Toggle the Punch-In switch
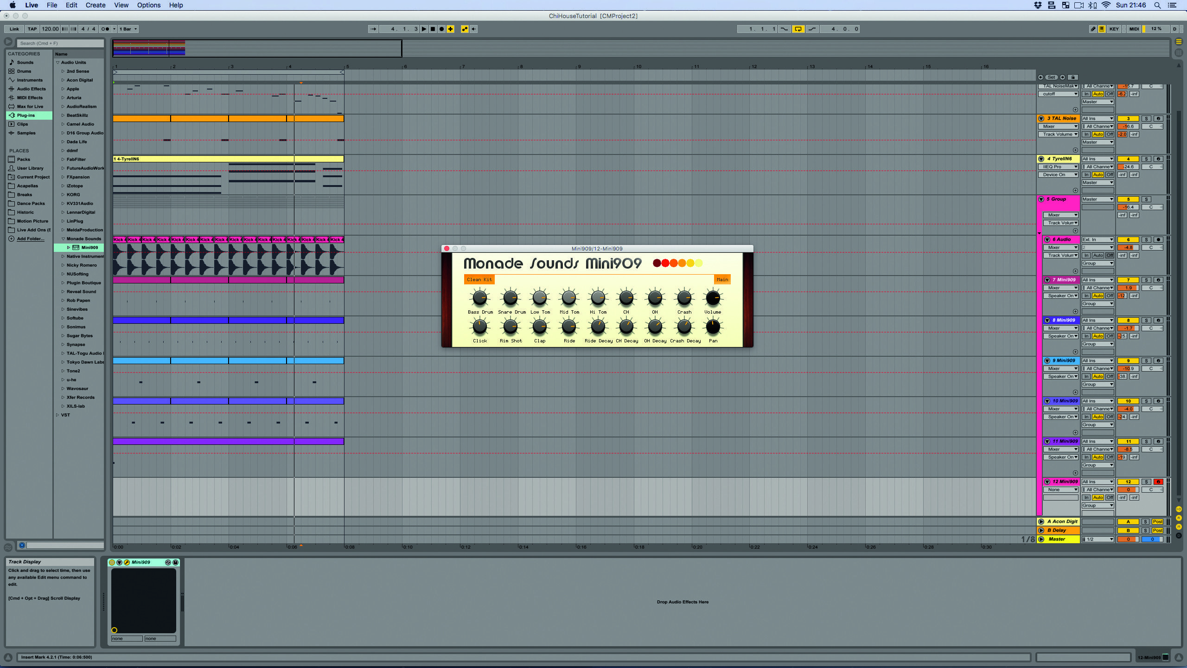The height and width of the screenshot is (668, 1187). pos(784,29)
